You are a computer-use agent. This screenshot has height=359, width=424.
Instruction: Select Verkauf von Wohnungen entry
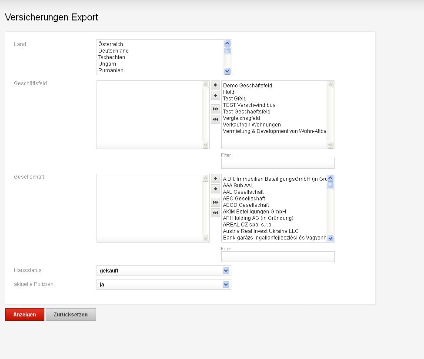(x=252, y=125)
